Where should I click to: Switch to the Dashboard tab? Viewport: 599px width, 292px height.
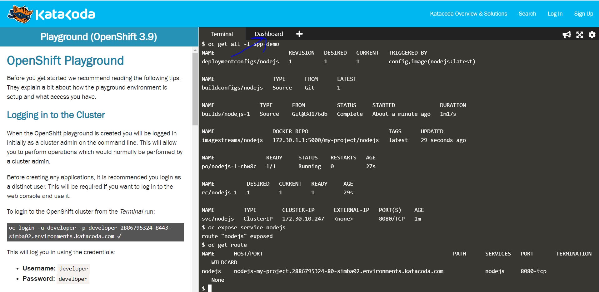[269, 34]
